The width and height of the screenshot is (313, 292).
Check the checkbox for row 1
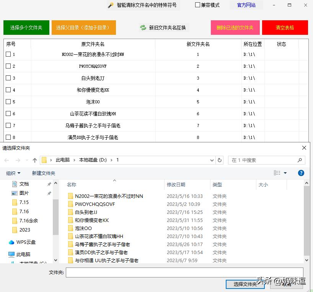click(x=9, y=54)
